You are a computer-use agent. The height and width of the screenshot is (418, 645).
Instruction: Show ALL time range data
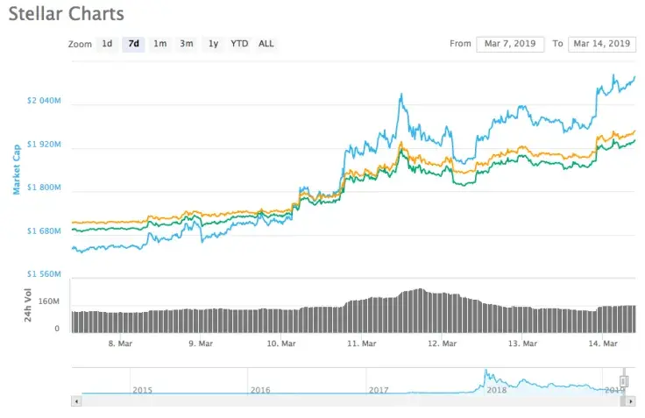point(266,43)
